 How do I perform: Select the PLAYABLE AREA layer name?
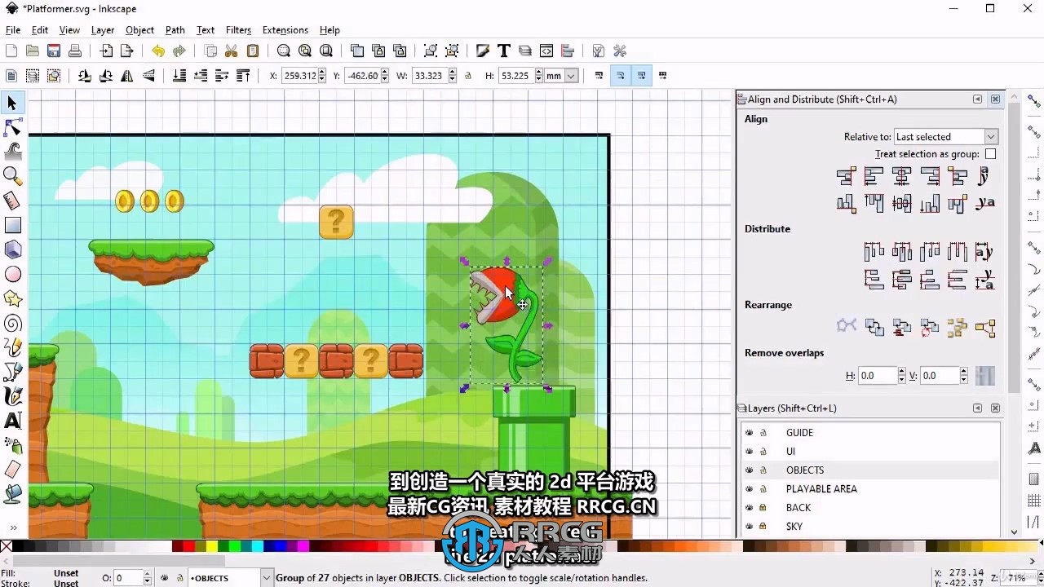(821, 489)
